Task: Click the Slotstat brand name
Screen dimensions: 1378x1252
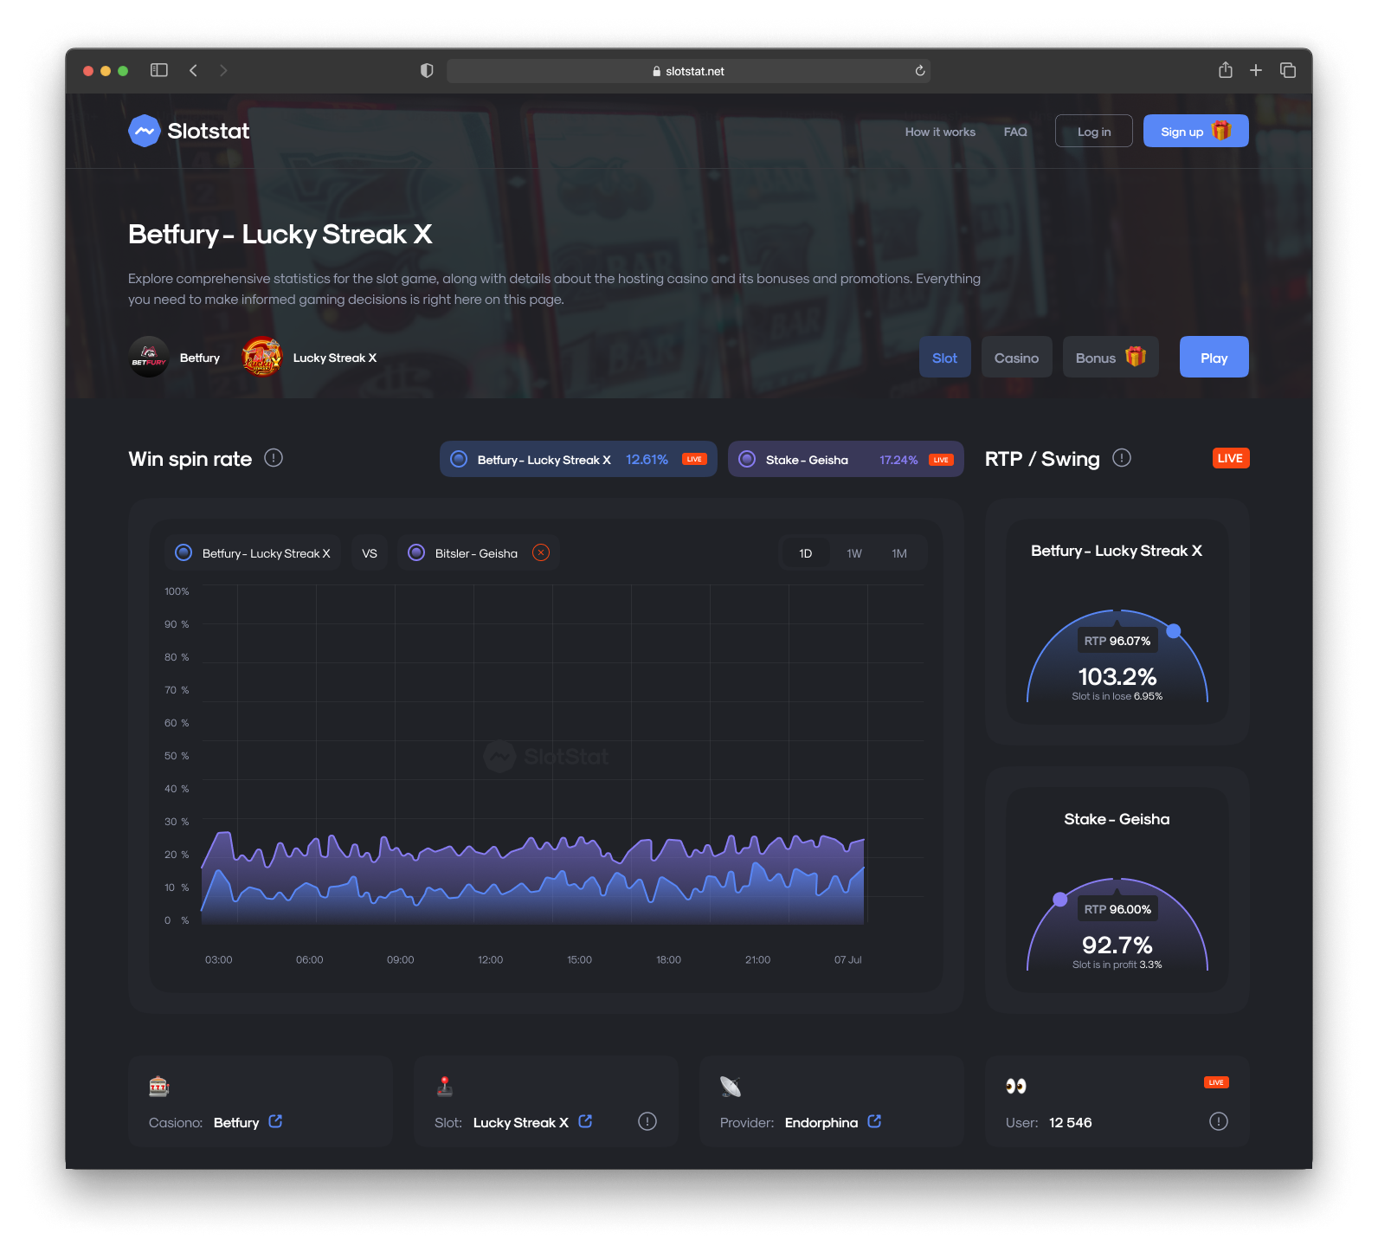Action: (208, 131)
